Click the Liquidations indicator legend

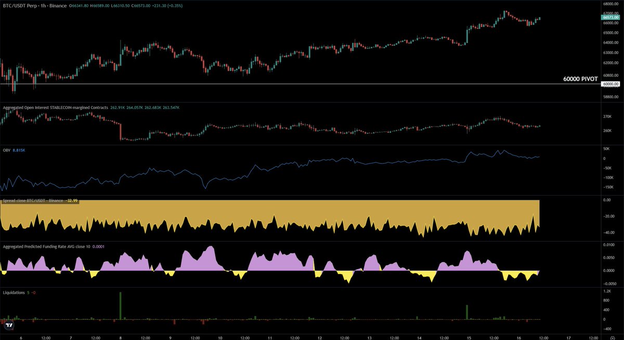(14, 293)
